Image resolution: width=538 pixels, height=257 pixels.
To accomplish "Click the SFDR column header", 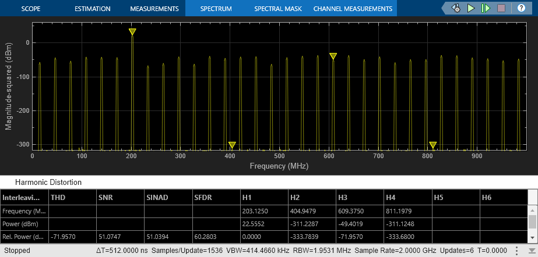I will pyautogui.click(x=201, y=197).
